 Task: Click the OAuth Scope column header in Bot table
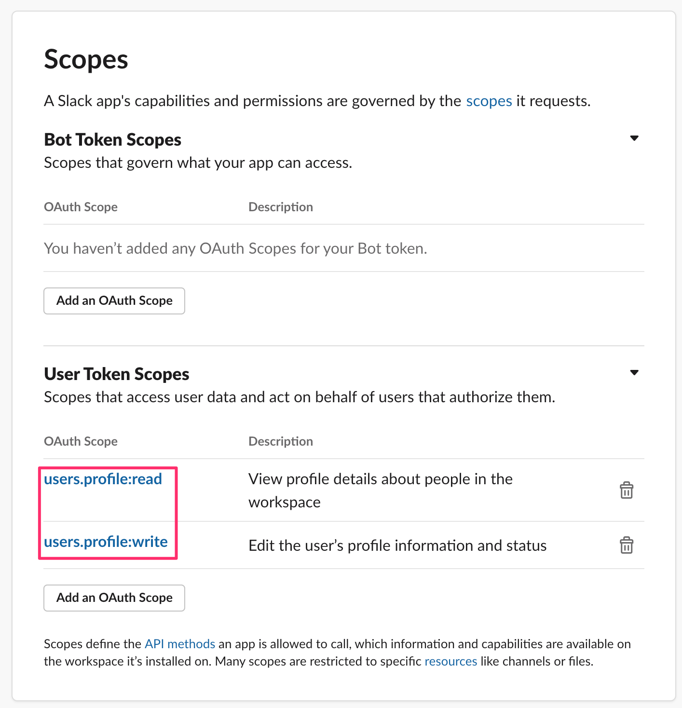tap(81, 206)
